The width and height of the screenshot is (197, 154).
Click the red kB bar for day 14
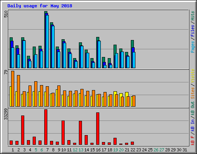[86, 140]
